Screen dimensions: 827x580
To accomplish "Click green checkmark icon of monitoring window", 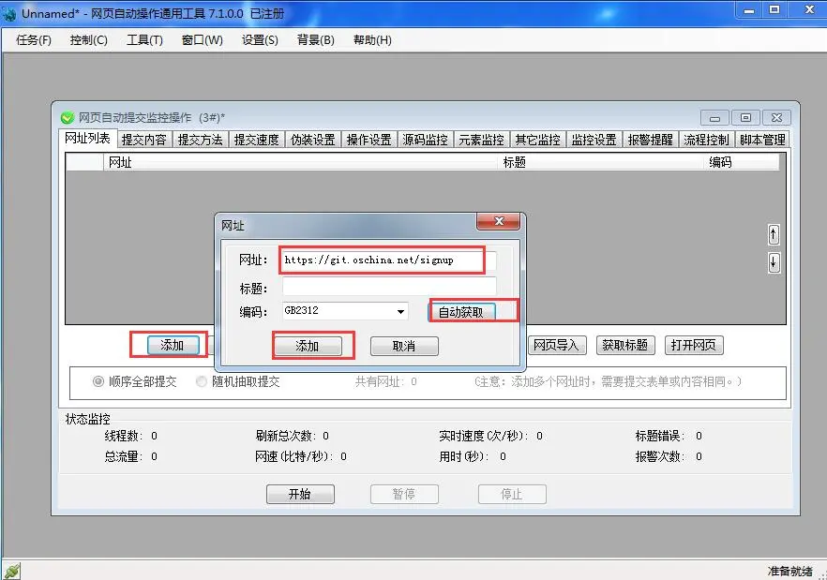I will (x=68, y=117).
